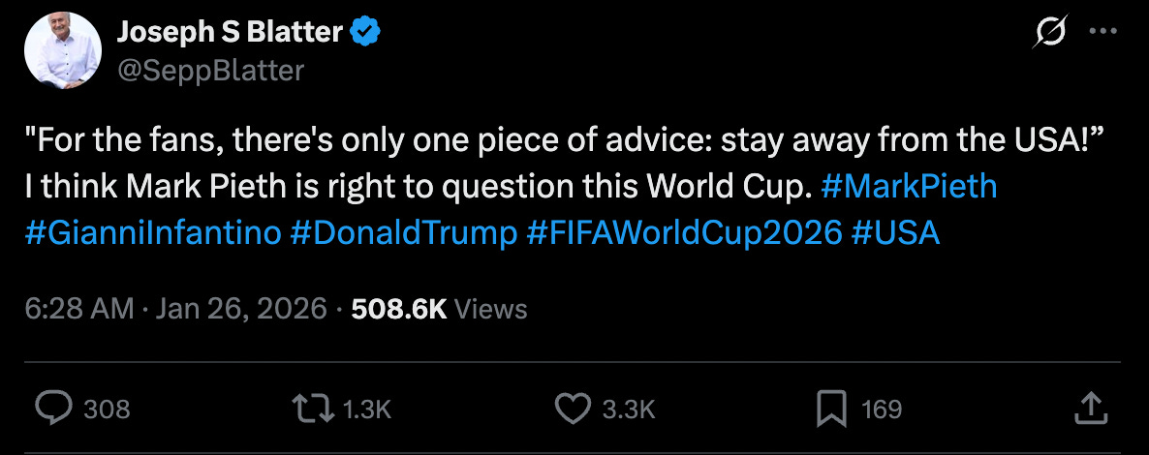Like the tweet with the heart icon
Screen dimensions: 1149x455
pos(573,409)
